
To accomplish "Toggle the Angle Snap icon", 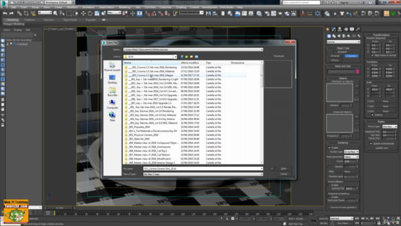I will 154,13.
